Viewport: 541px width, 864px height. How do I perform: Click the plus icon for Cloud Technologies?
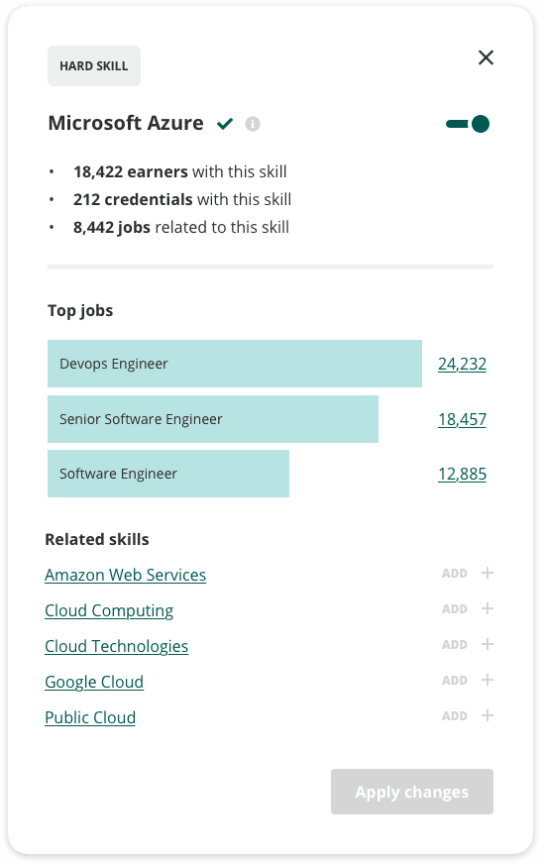[x=487, y=644]
